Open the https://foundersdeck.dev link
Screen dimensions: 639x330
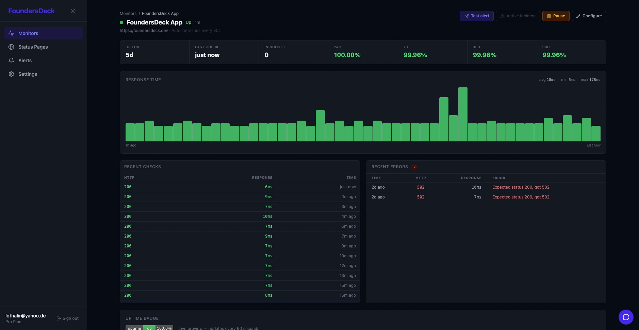tap(144, 30)
